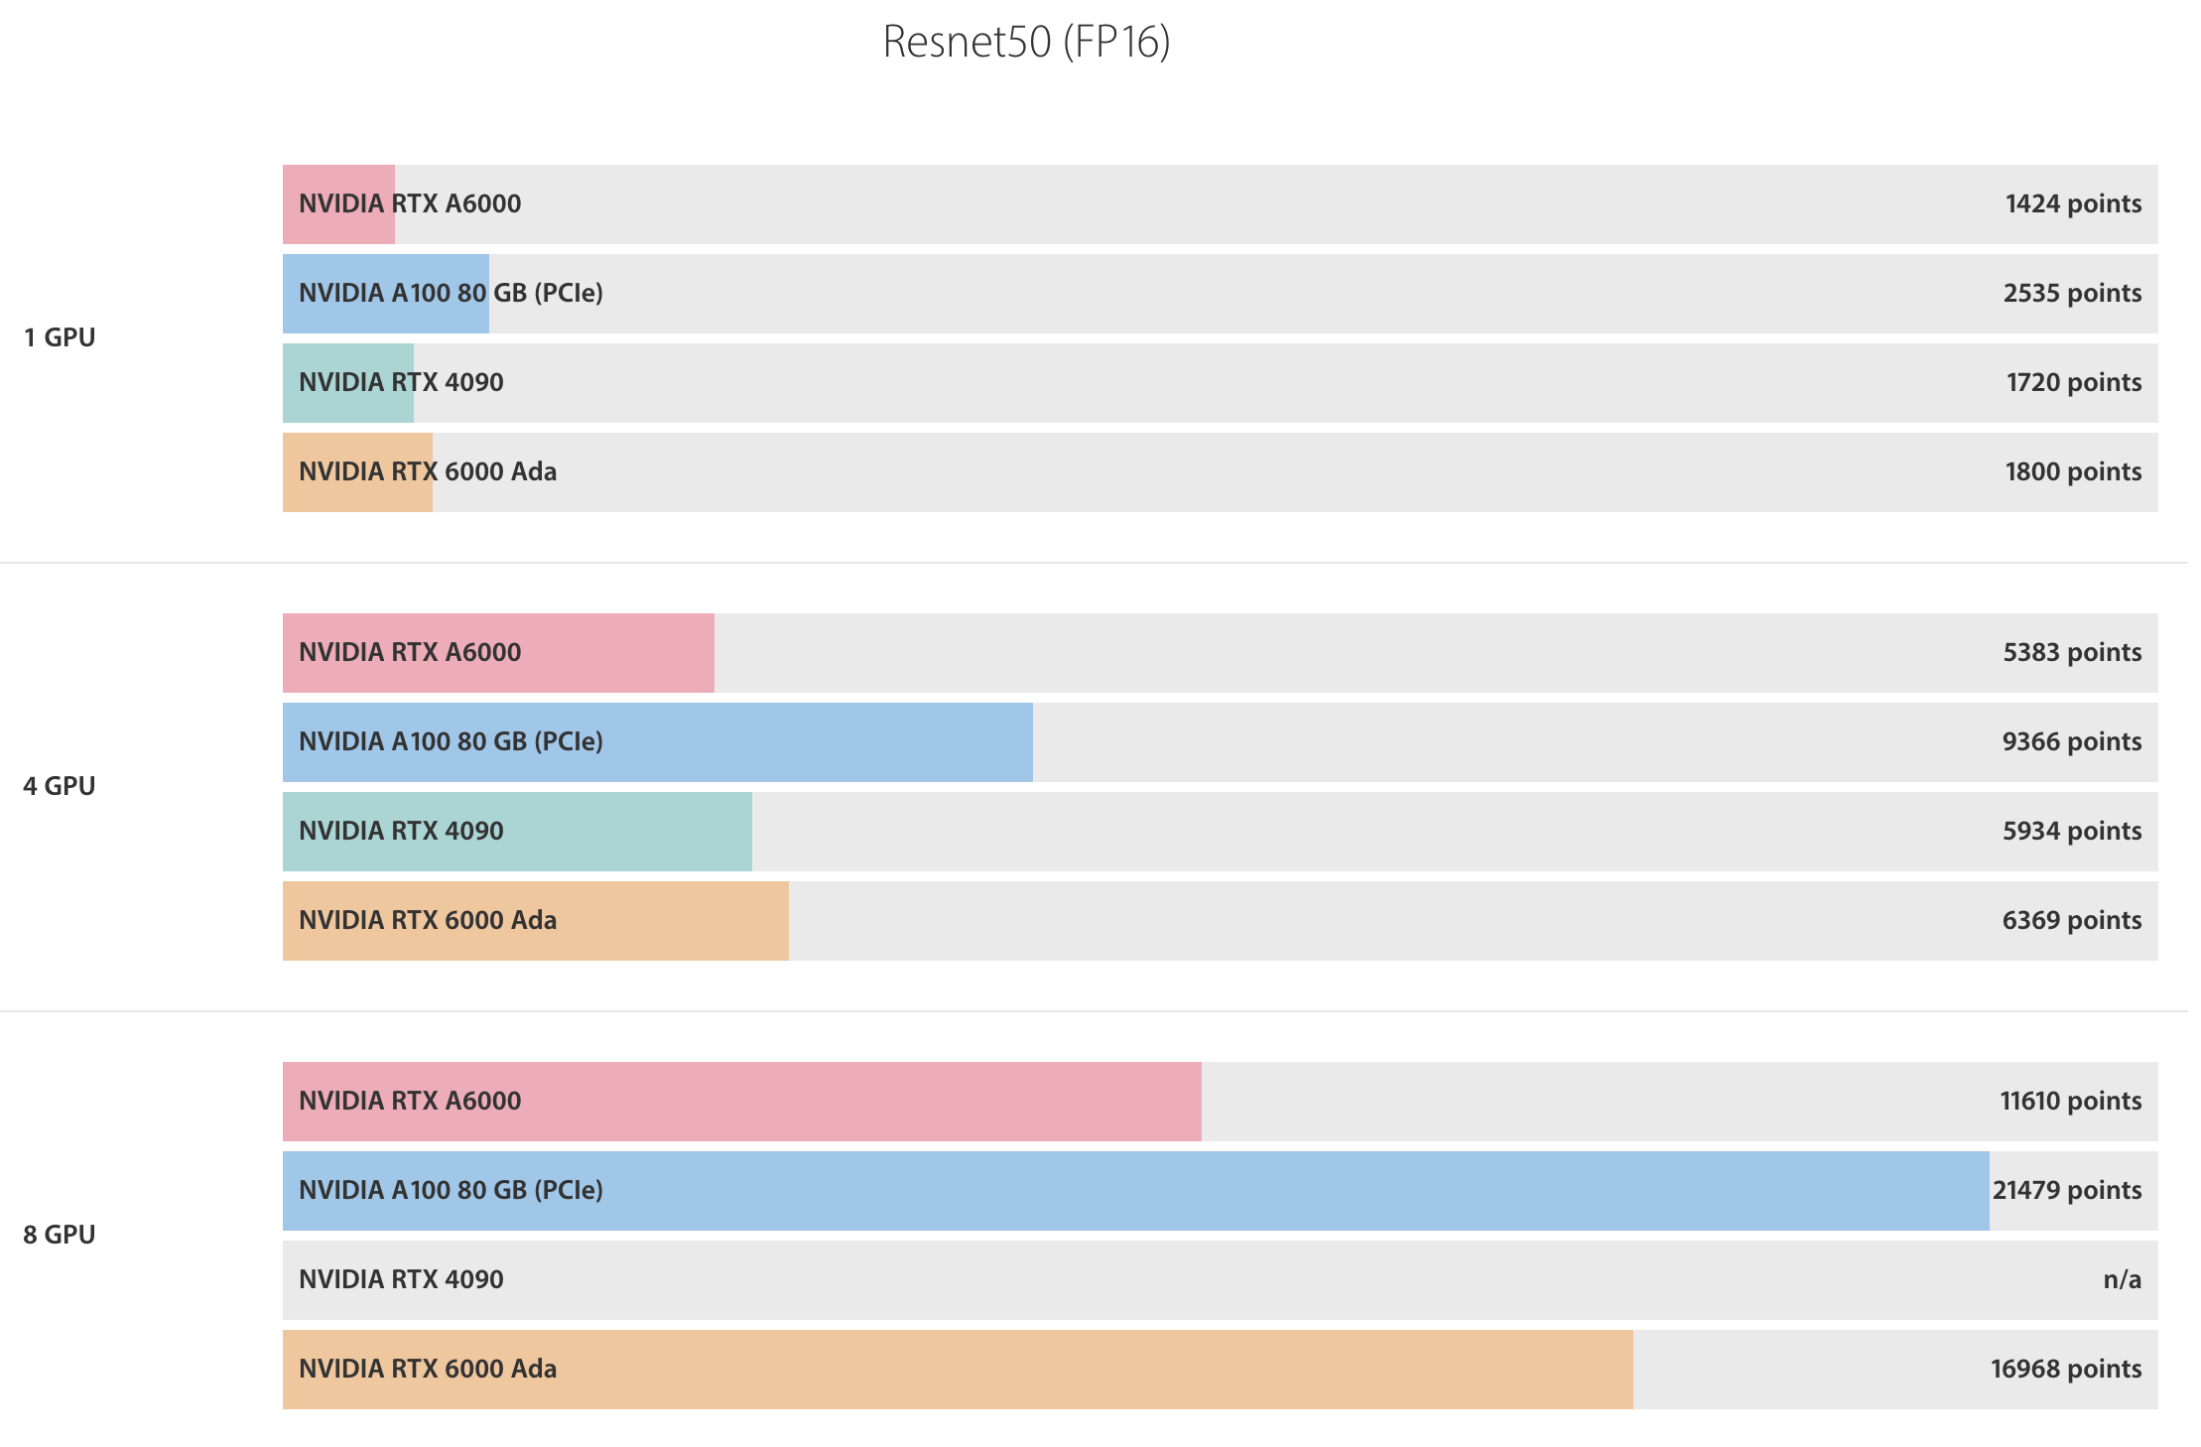The width and height of the screenshot is (2201, 1447).
Task: Click the pink RTX A6000 bar in 1 GPU
Action: tap(338, 204)
